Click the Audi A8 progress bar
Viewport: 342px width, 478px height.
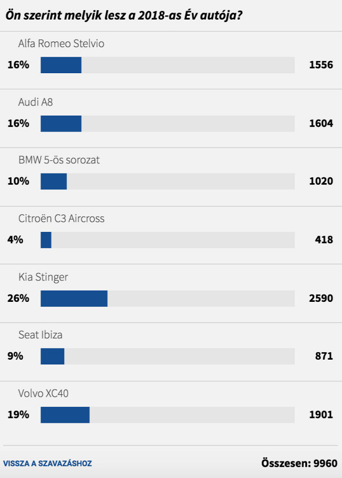(x=167, y=124)
